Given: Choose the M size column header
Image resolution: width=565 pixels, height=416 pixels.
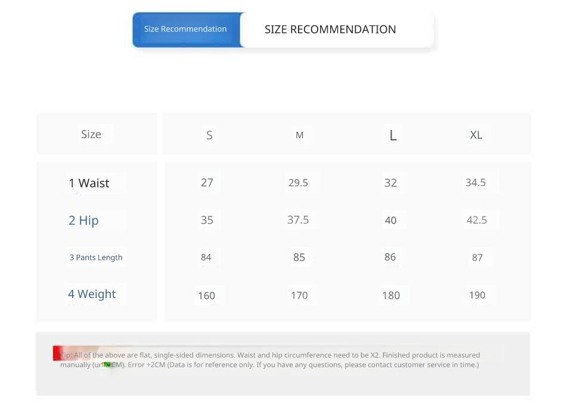Looking at the screenshot, I should point(299,135).
